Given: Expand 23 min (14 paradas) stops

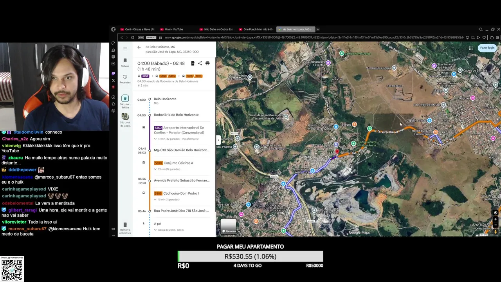Looking at the screenshot, I should tap(167, 169).
